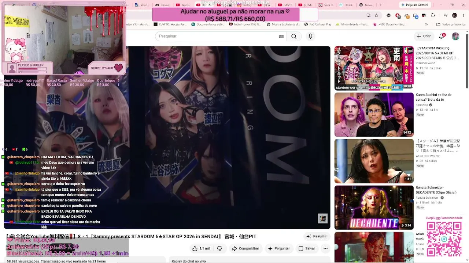Open the DECADENTE clip thumbnail

[374, 207]
